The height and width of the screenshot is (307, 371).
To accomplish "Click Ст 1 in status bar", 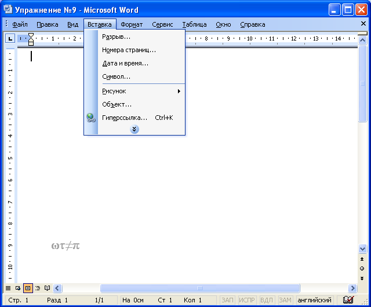I will (x=165, y=300).
